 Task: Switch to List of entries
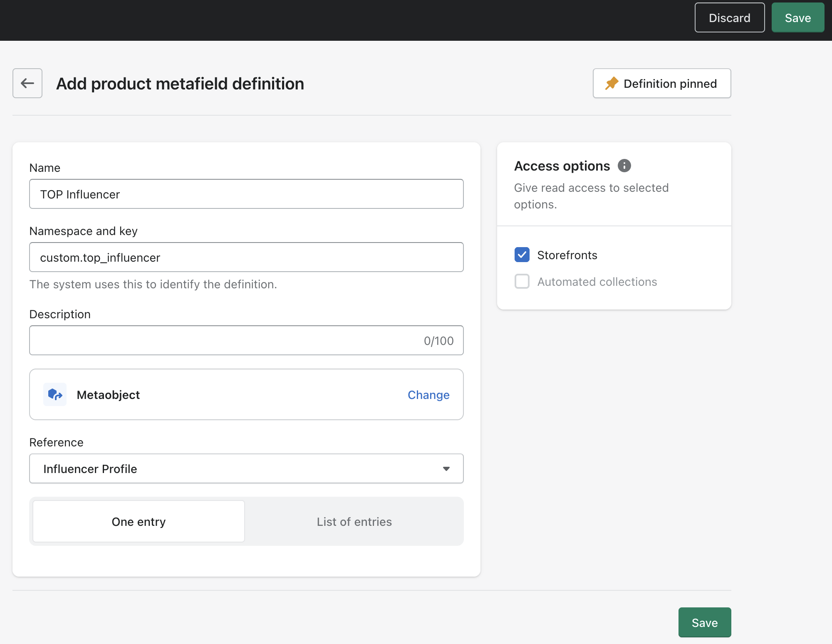pos(354,521)
